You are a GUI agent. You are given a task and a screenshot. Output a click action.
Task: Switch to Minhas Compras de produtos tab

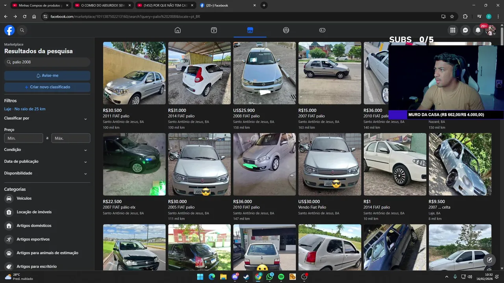41,6
